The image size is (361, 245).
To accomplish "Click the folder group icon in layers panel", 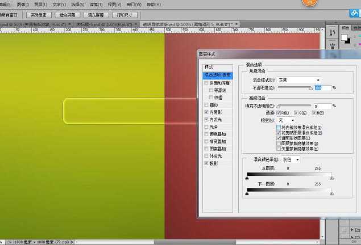I will click(x=358, y=230).
